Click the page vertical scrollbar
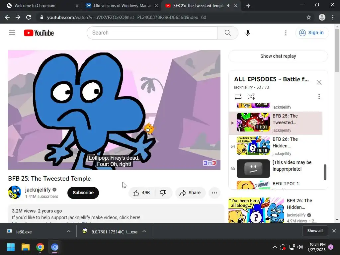This screenshot has width=340, height=255. (337, 50)
